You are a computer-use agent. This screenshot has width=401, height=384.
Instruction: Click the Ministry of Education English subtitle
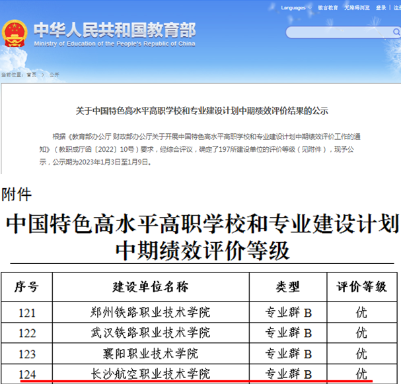114,44
